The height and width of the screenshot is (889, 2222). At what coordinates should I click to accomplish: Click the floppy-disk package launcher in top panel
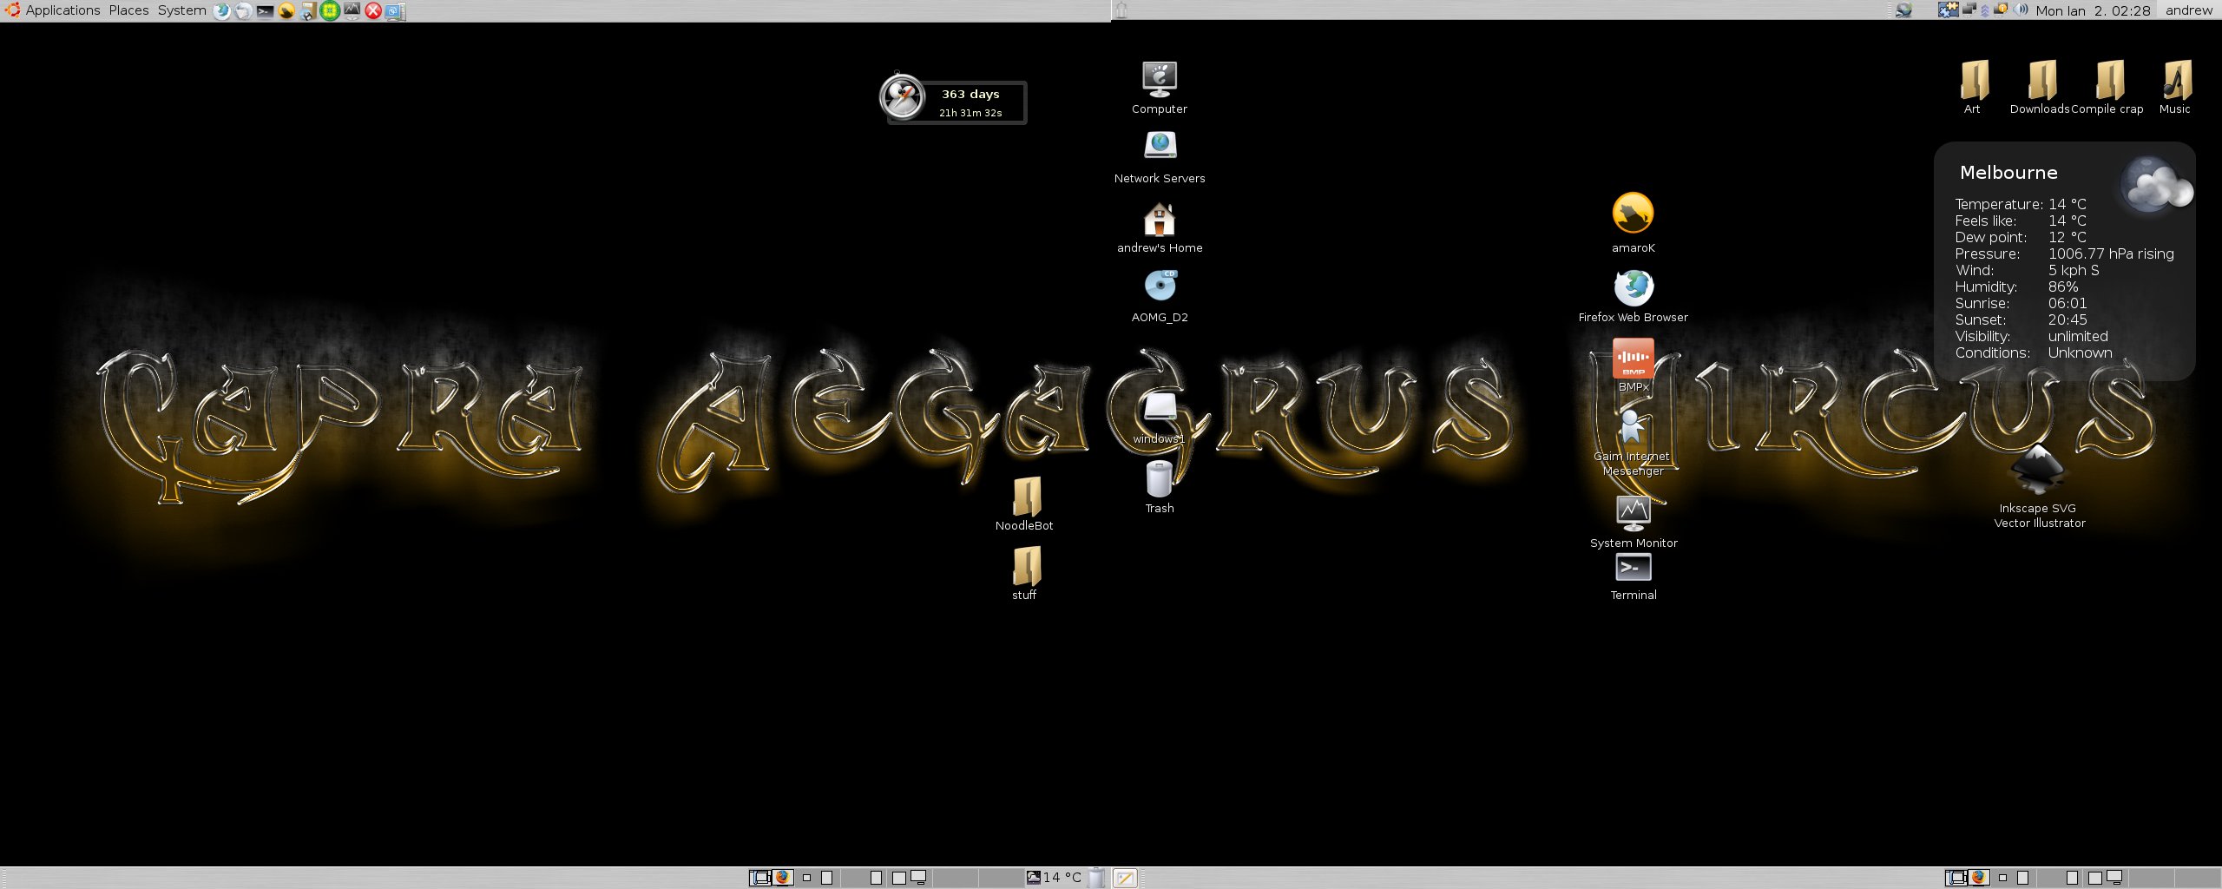[308, 11]
